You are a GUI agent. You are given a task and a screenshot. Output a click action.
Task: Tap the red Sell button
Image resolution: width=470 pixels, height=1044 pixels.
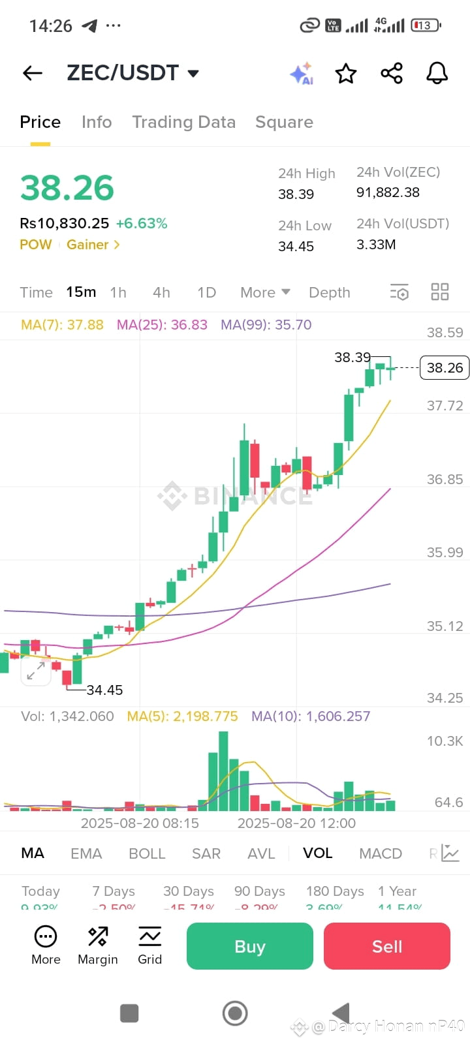click(387, 946)
